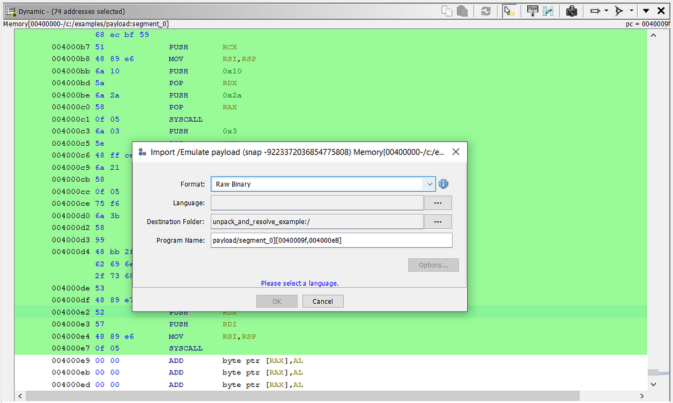Click the gears icon in Import dialog title
The width and height of the screenshot is (673, 403).
pyautogui.click(x=142, y=152)
